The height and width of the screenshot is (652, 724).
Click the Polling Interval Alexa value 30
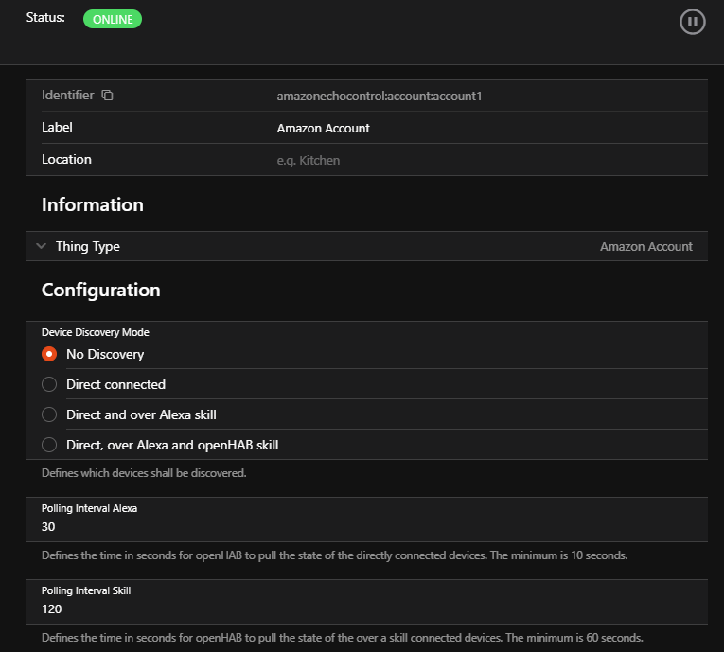pos(49,526)
